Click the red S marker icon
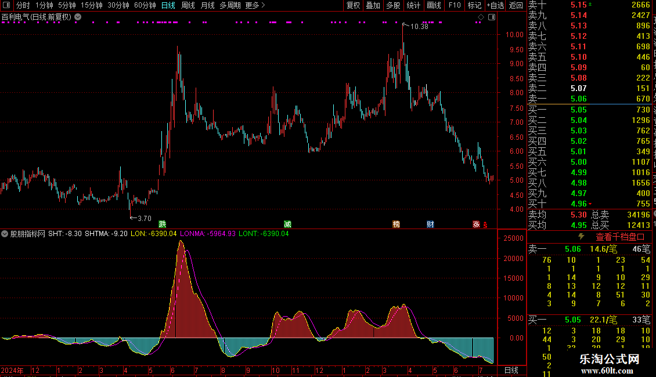The width and height of the screenshot is (656, 377). pyautogui.click(x=485, y=225)
